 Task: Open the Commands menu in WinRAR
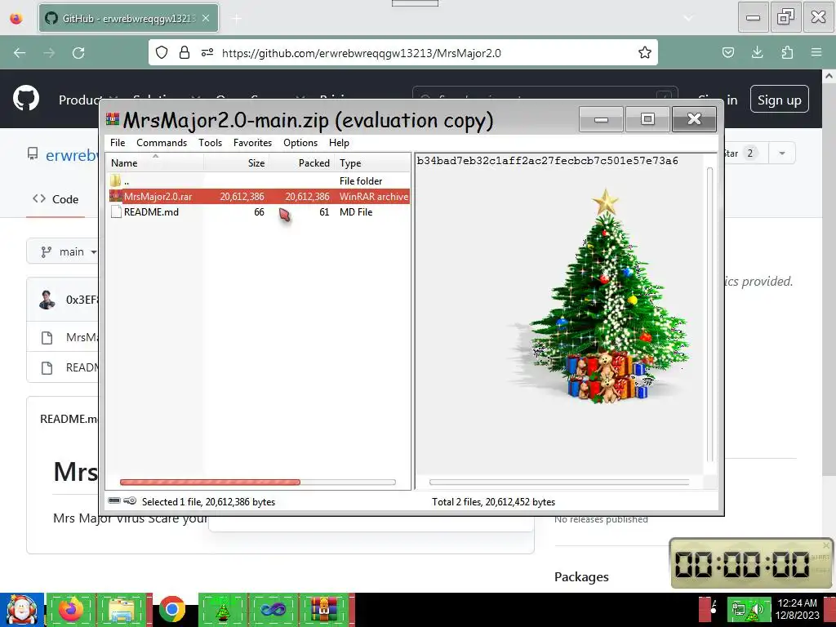162,143
